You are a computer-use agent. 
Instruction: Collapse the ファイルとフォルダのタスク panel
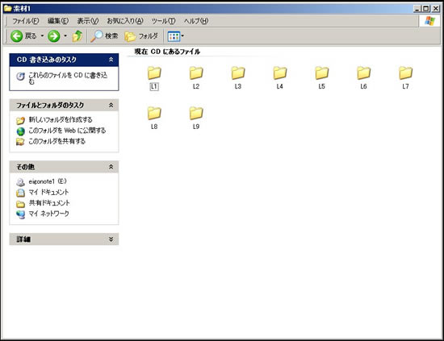tap(111, 105)
